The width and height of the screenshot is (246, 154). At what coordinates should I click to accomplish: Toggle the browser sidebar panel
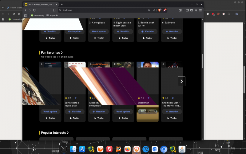(x=187, y=10)
